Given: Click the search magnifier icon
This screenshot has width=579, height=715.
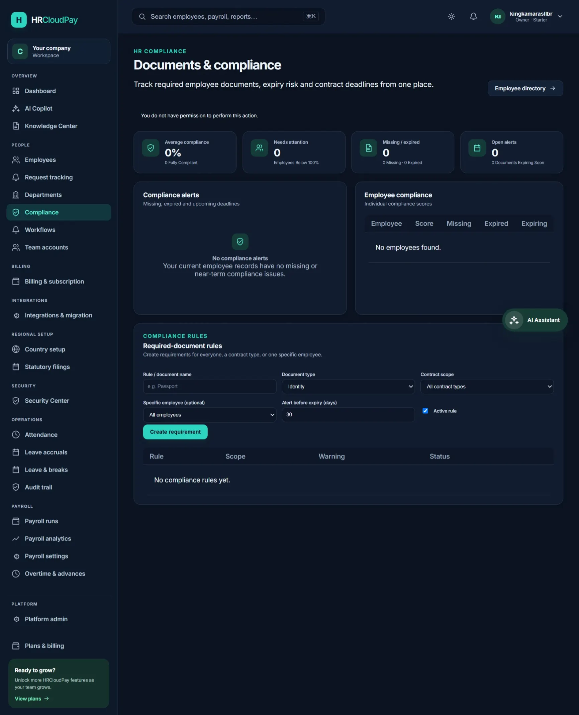Looking at the screenshot, I should coord(142,16).
